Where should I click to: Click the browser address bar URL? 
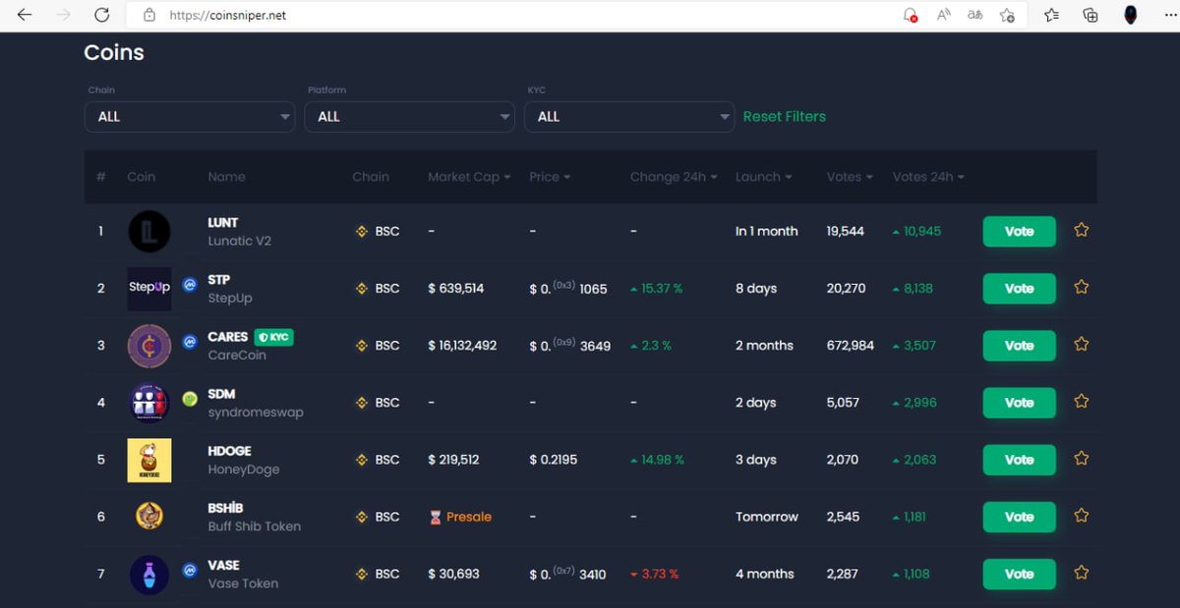[228, 16]
